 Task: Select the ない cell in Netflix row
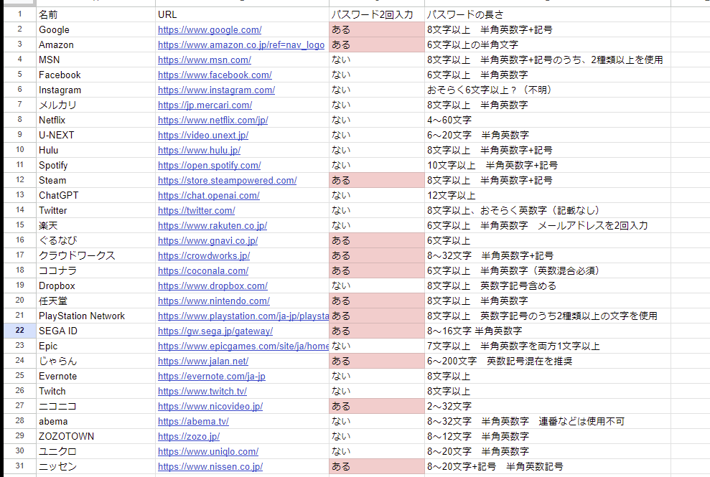[x=377, y=120]
